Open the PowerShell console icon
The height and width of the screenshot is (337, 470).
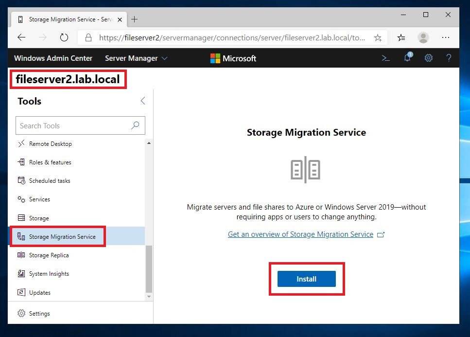click(x=386, y=58)
